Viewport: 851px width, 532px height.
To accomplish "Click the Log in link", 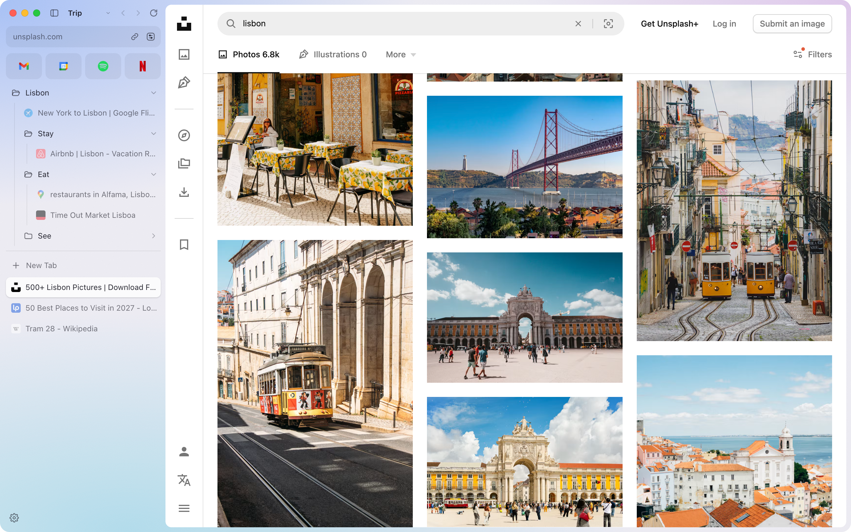I will point(725,24).
